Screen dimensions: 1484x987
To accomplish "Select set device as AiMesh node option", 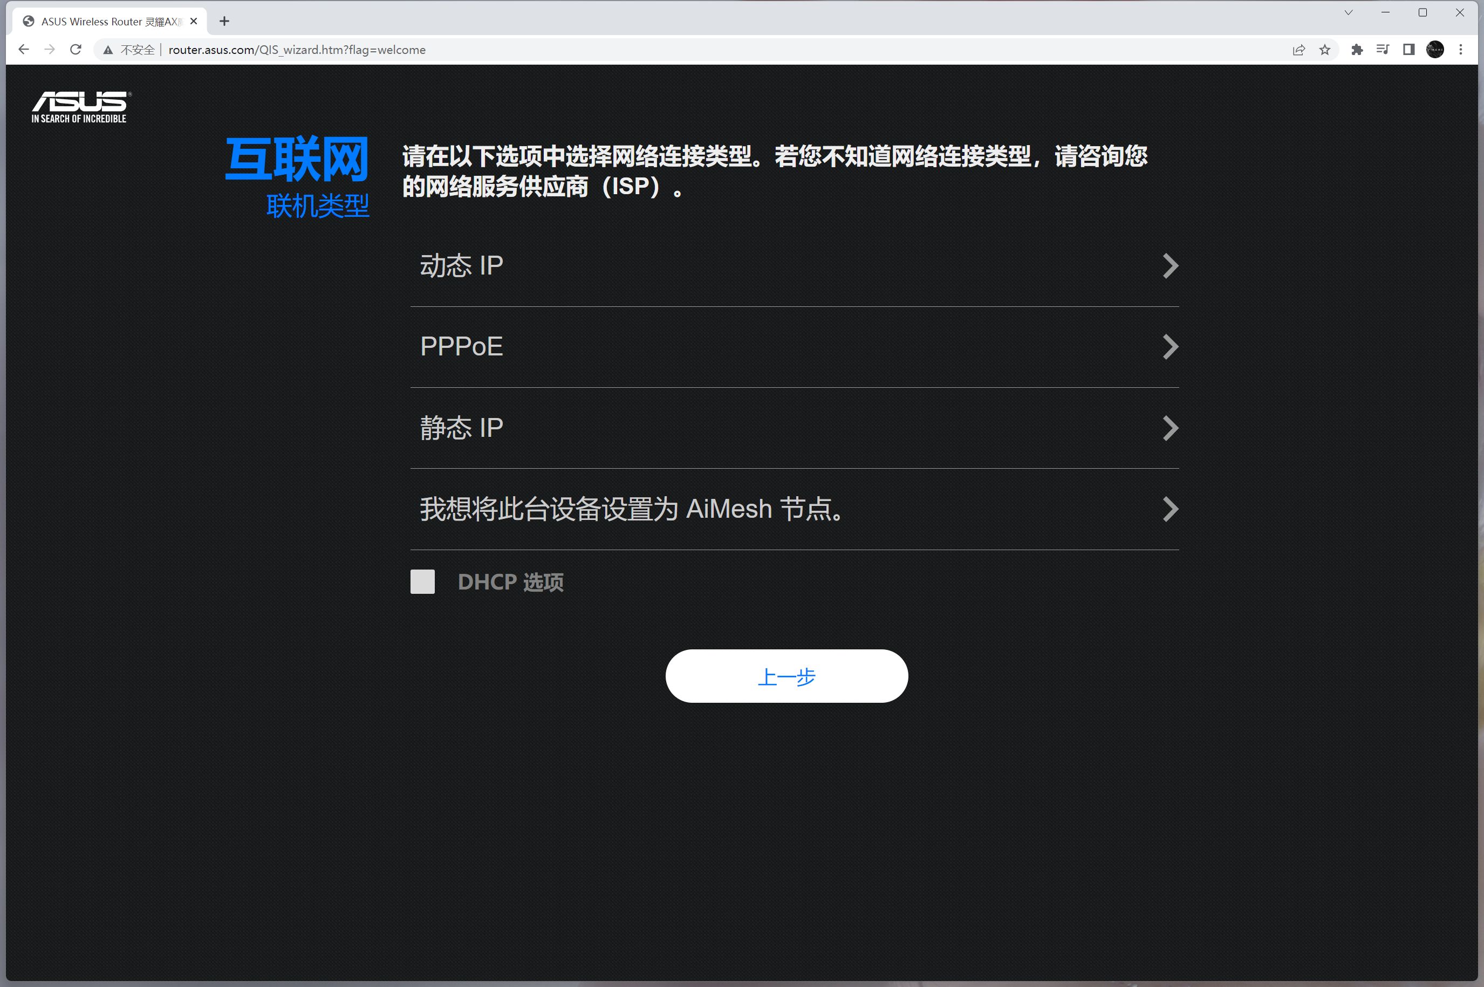I will (795, 509).
